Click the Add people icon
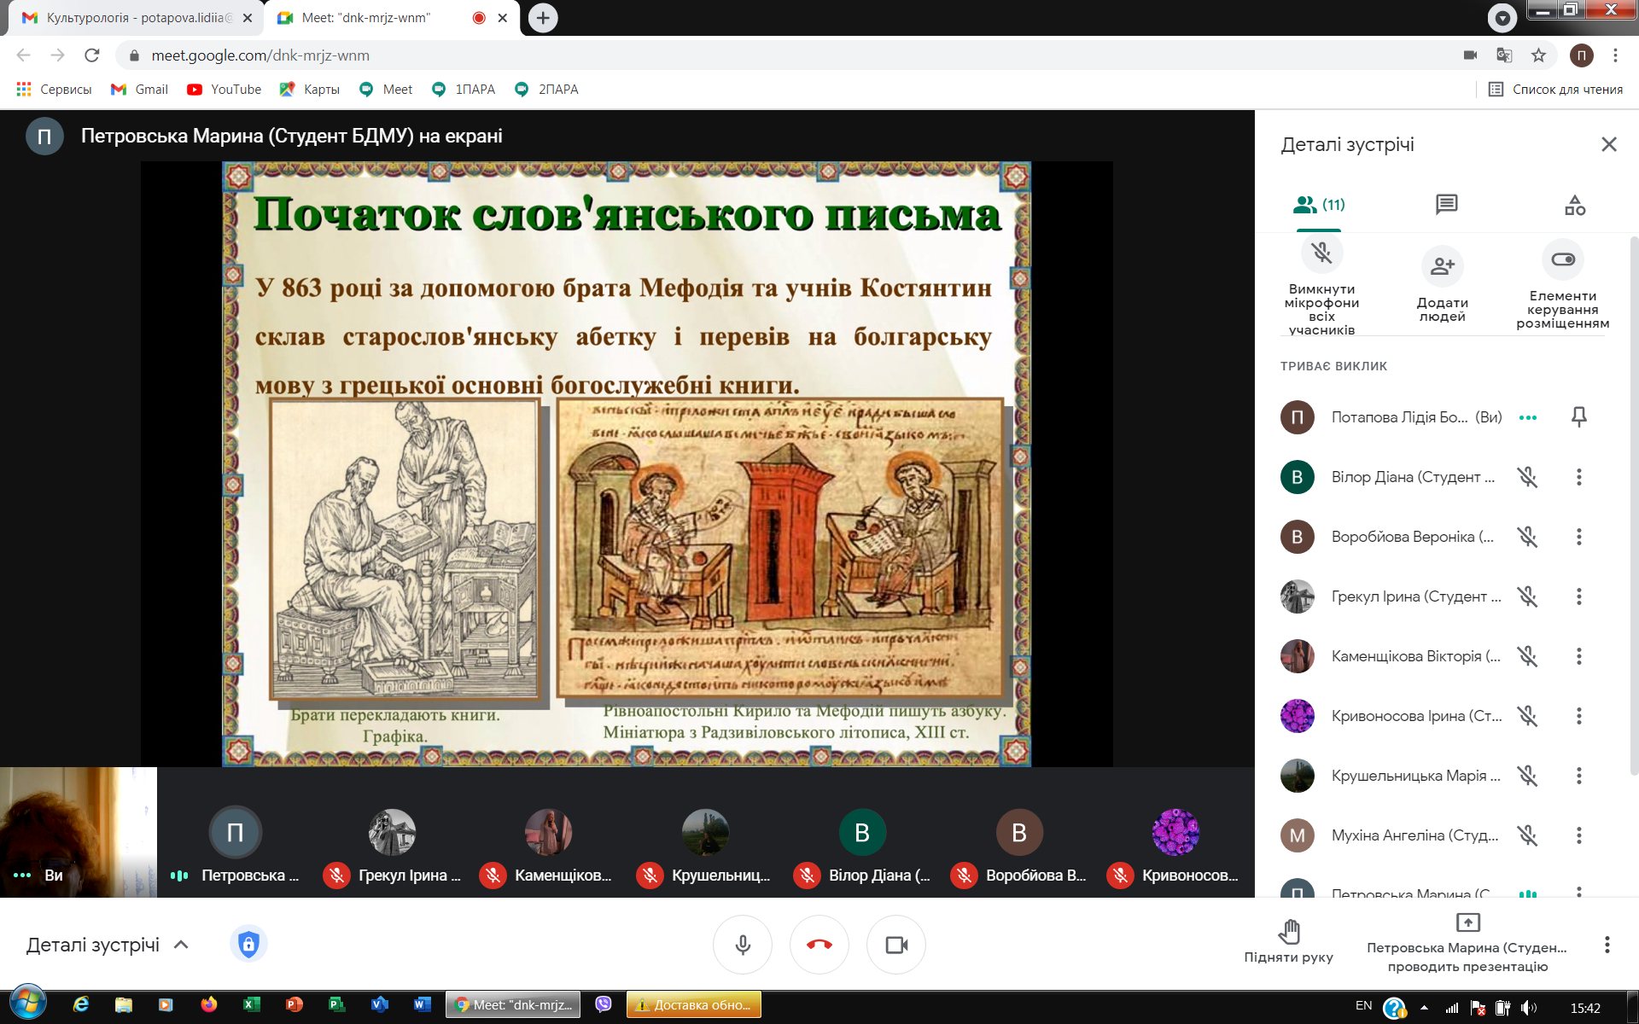 coord(1442,266)
